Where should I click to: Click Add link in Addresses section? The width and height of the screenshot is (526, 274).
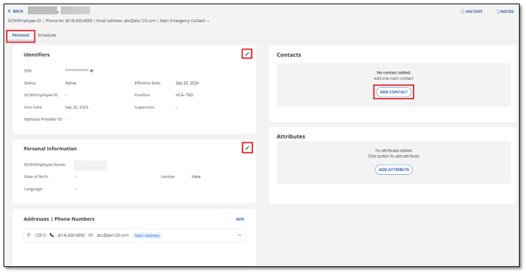coord(240,219)
